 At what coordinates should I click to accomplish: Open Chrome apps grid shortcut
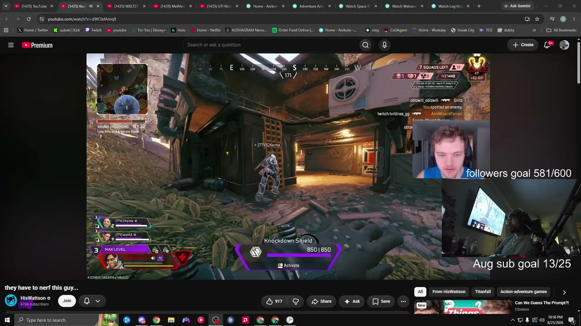(6, 30)
